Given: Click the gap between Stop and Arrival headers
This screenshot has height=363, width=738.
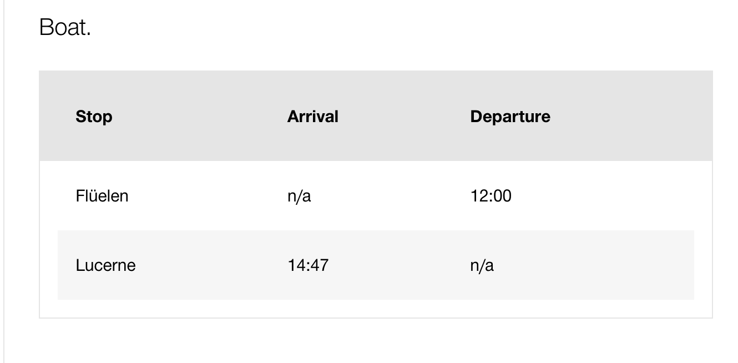Looking at the screenshot, I should tap(200, 117).
